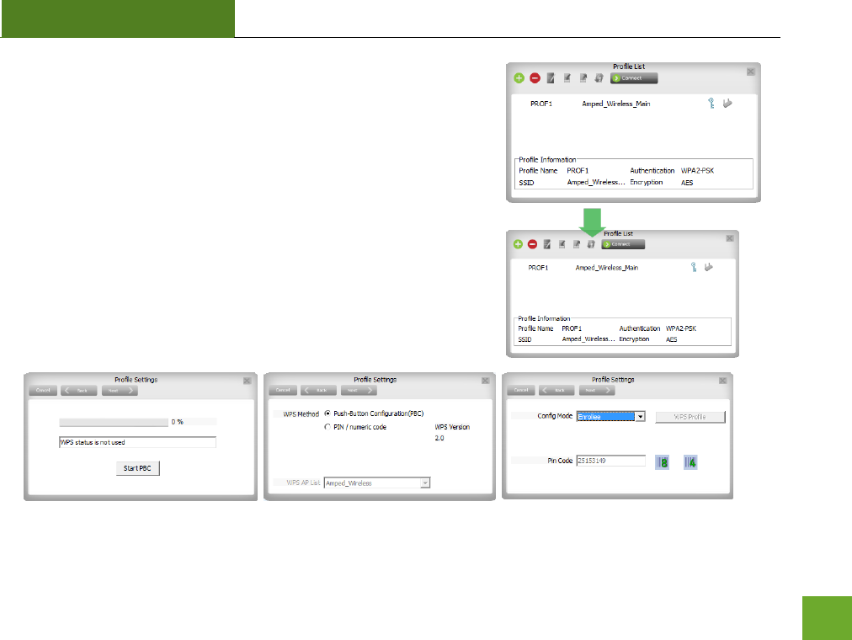Open the WPS AP List dropdown
The image size is (852, 640).
[x=425, y=483]
